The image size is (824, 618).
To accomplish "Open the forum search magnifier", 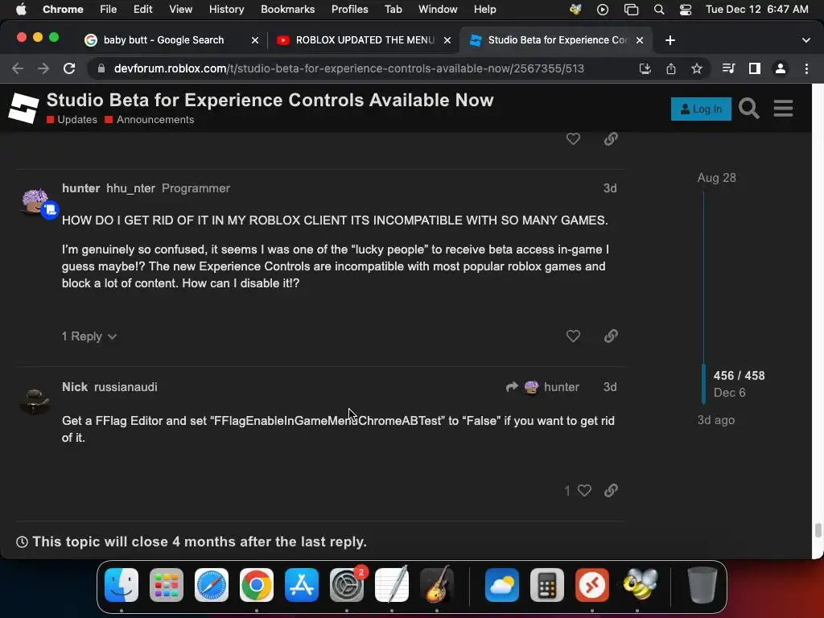I will [749, 109].
